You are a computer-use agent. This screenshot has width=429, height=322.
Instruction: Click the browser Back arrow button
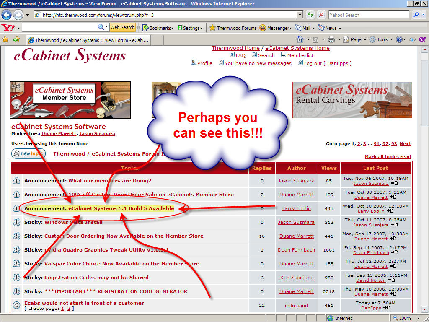pyautogui.click(x=7, y=15)
